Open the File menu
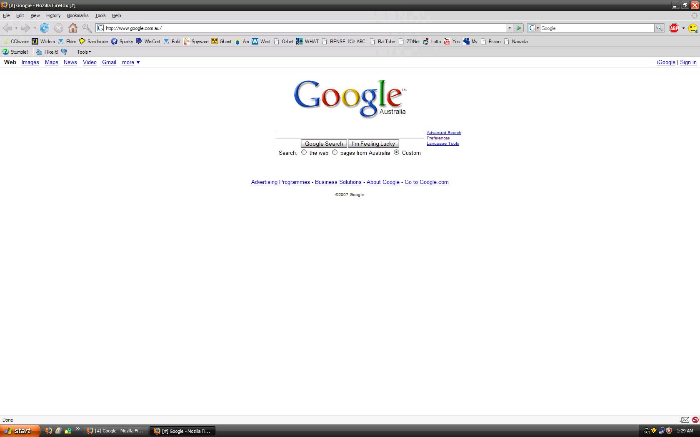Screen dimensions: 700x437 pos(6,15)
